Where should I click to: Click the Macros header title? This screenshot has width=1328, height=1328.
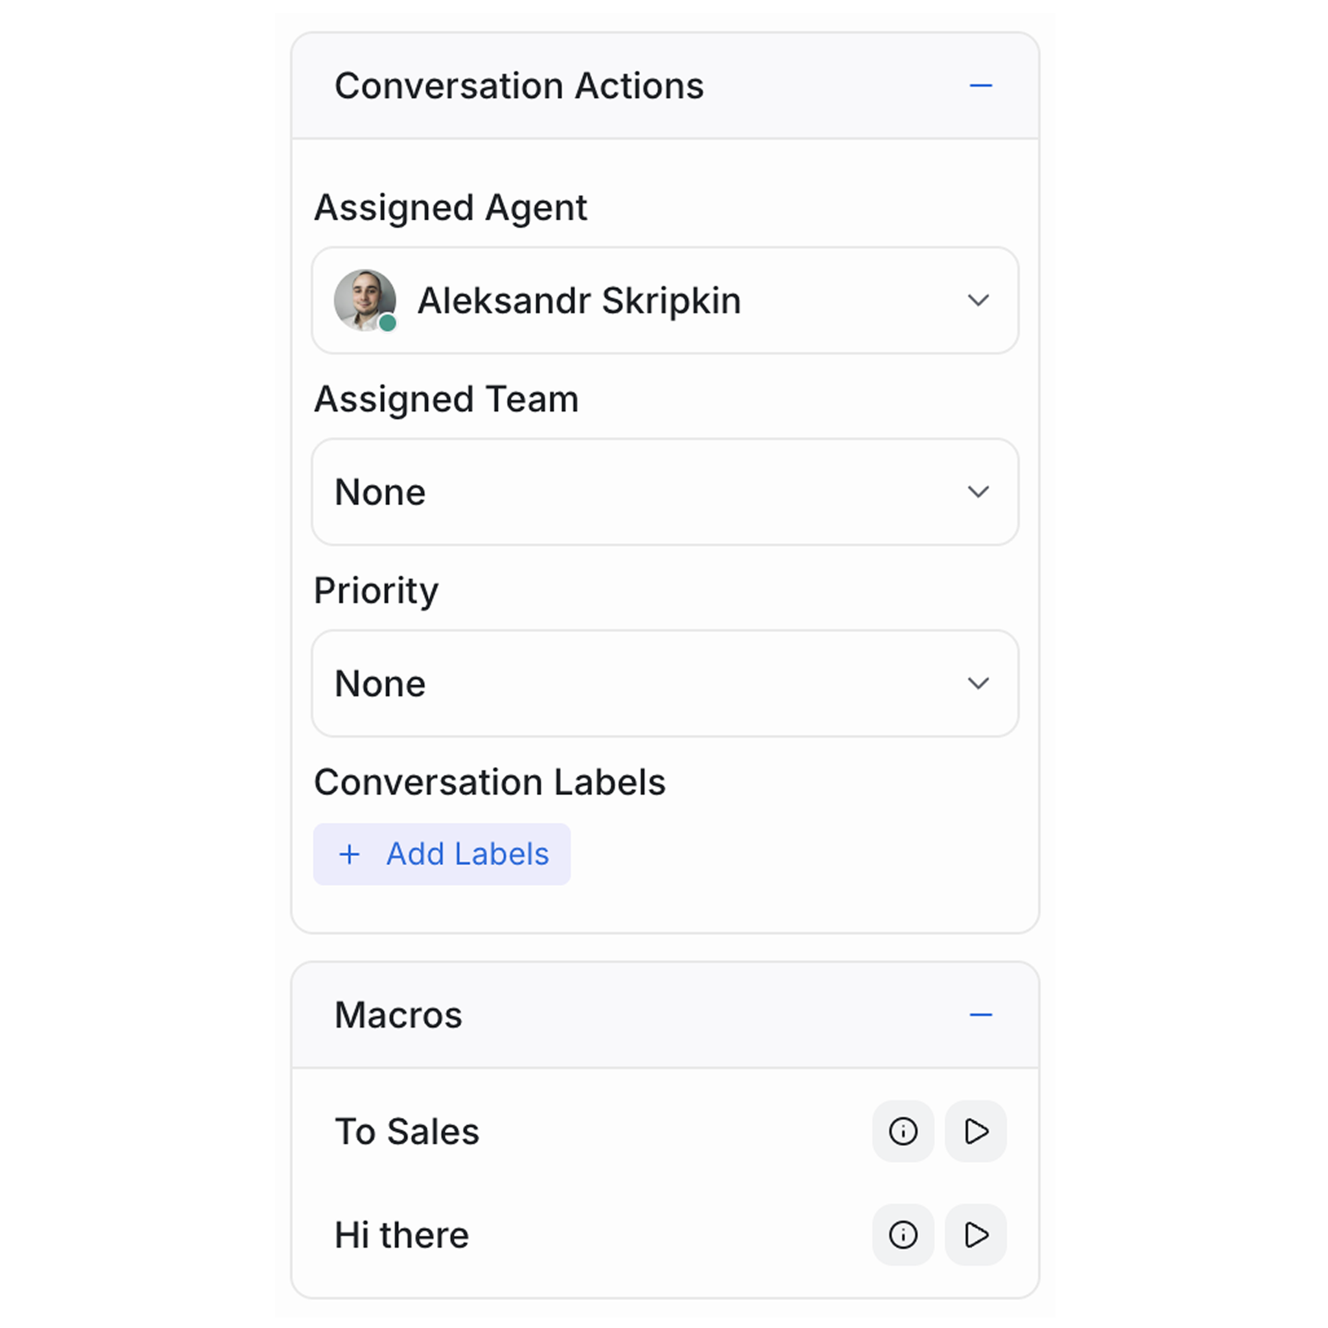pos(398,1015)
